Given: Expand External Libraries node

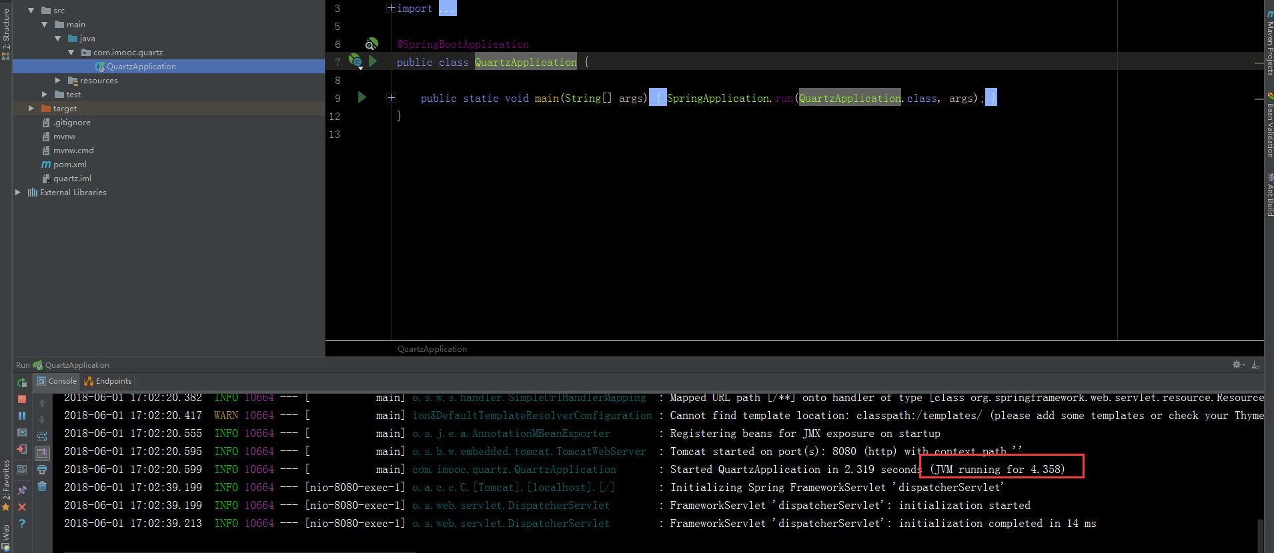Looking at the screenshot, I should click(18, 193).
